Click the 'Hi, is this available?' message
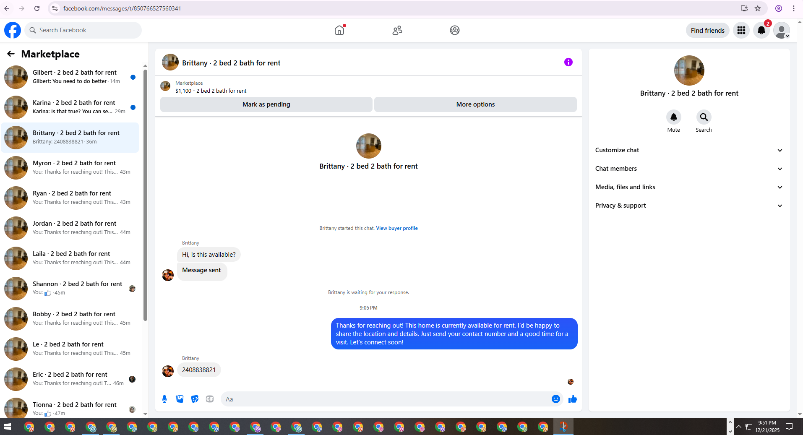 pyautogui.click(x=209, y=255)
